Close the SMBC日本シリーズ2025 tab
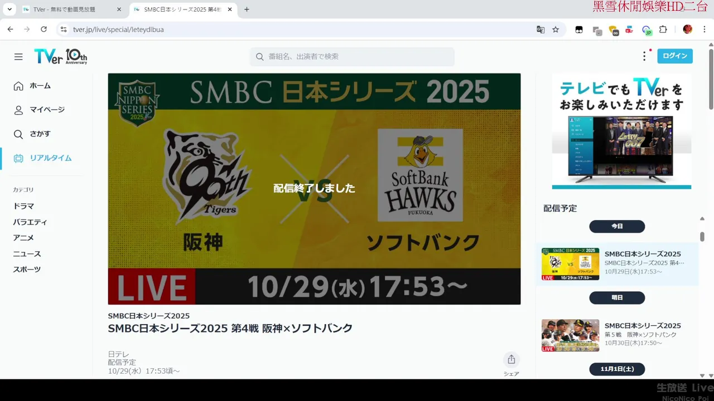The height and width of the screenshot is (401, 714). (x=231, y=9)
